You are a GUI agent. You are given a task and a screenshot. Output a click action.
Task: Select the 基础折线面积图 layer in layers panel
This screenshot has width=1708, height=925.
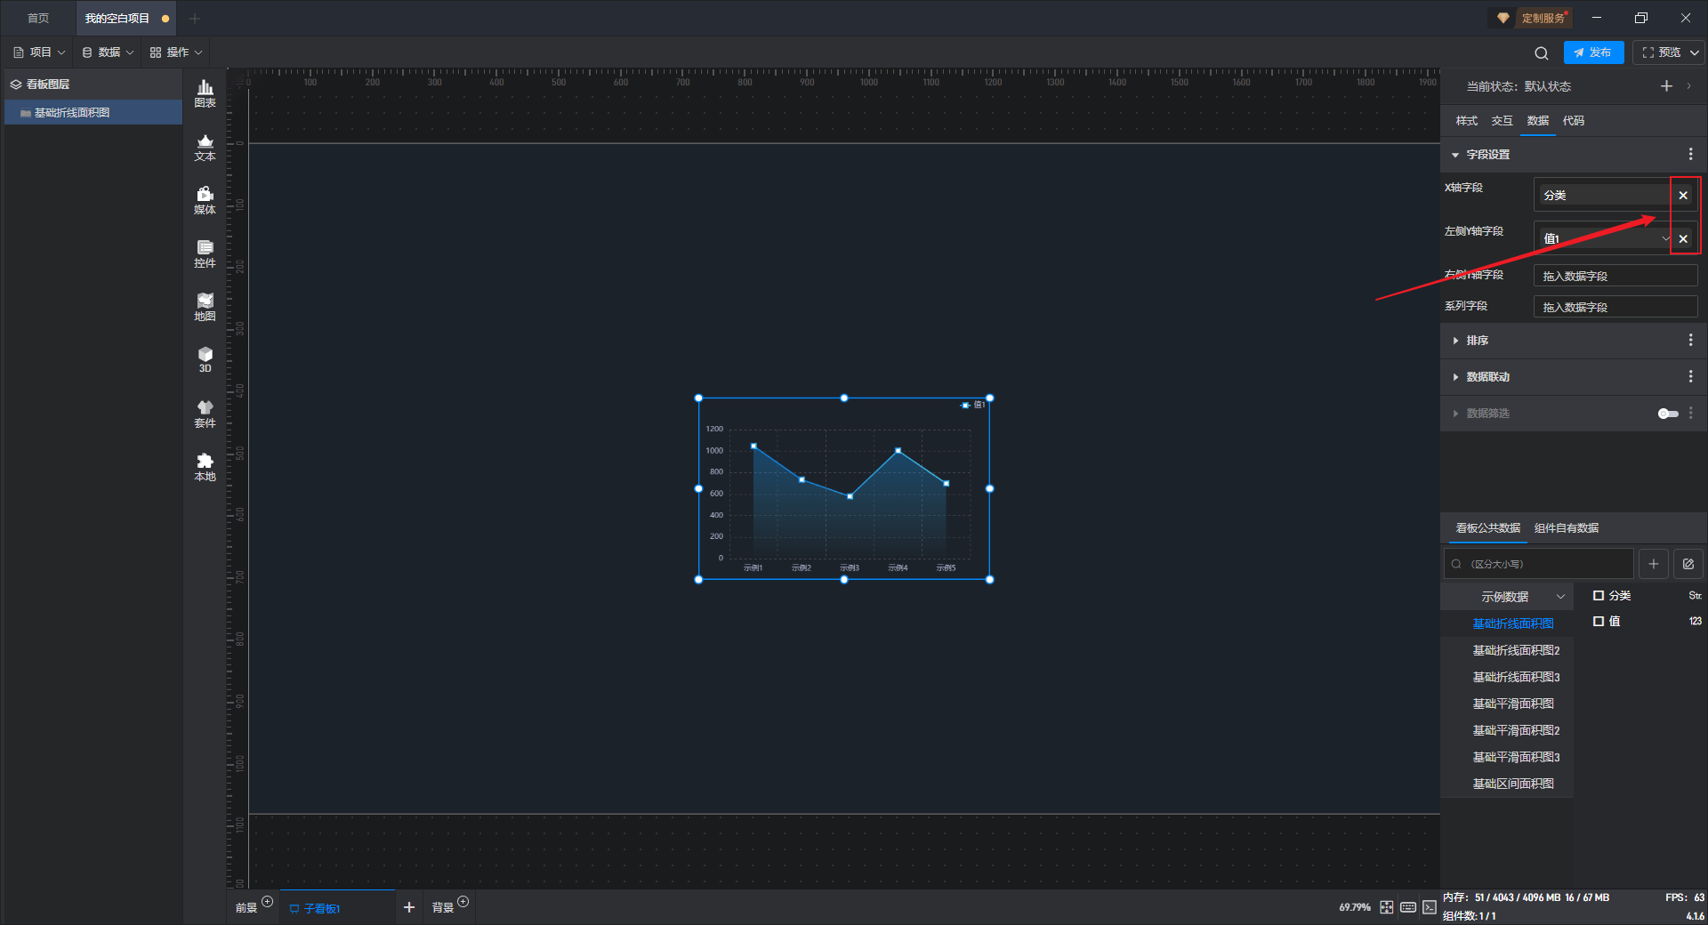(x=93, y=113)
